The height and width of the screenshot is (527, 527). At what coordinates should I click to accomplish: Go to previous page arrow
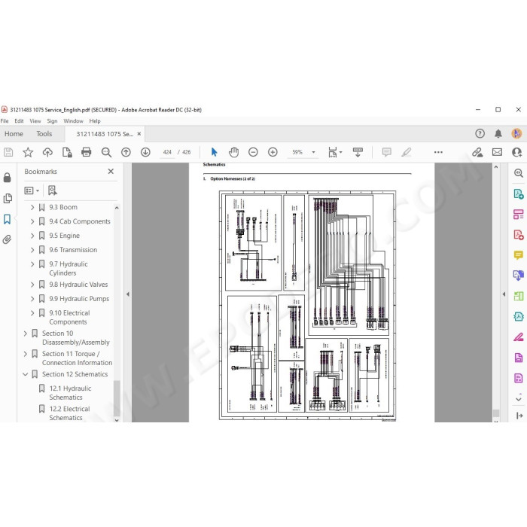(126, 152)
